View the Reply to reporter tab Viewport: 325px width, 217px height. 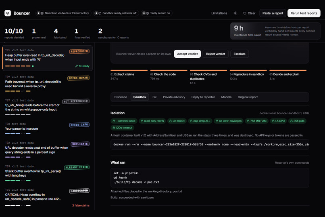pyautogui.click(x=203, y=97)
